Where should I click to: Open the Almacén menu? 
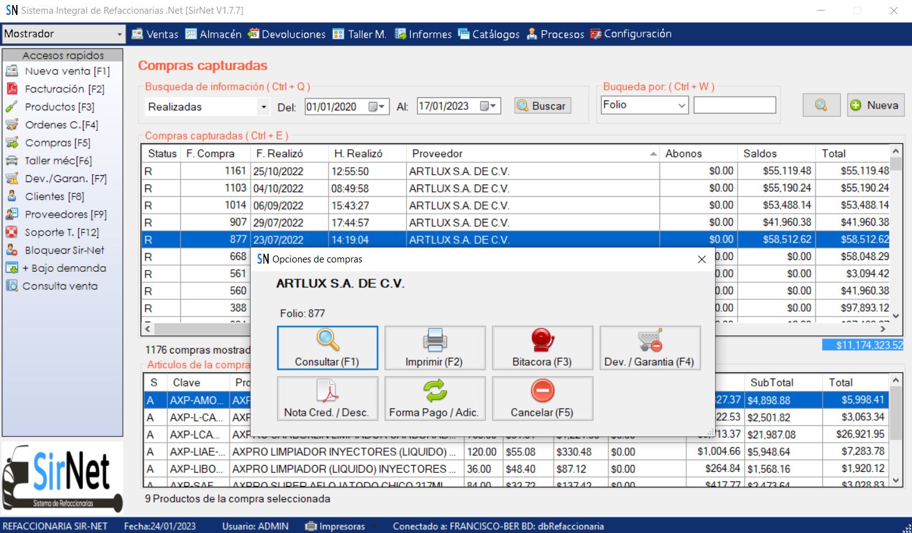click(213, 34)
